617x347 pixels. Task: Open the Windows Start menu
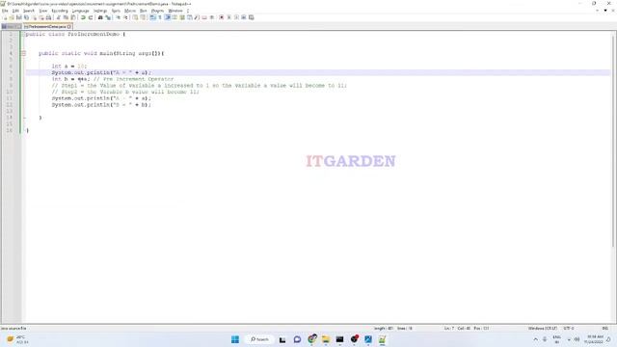coord(235,339)
